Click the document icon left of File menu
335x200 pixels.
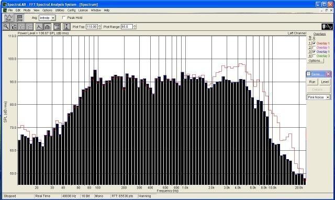(5, 10)
